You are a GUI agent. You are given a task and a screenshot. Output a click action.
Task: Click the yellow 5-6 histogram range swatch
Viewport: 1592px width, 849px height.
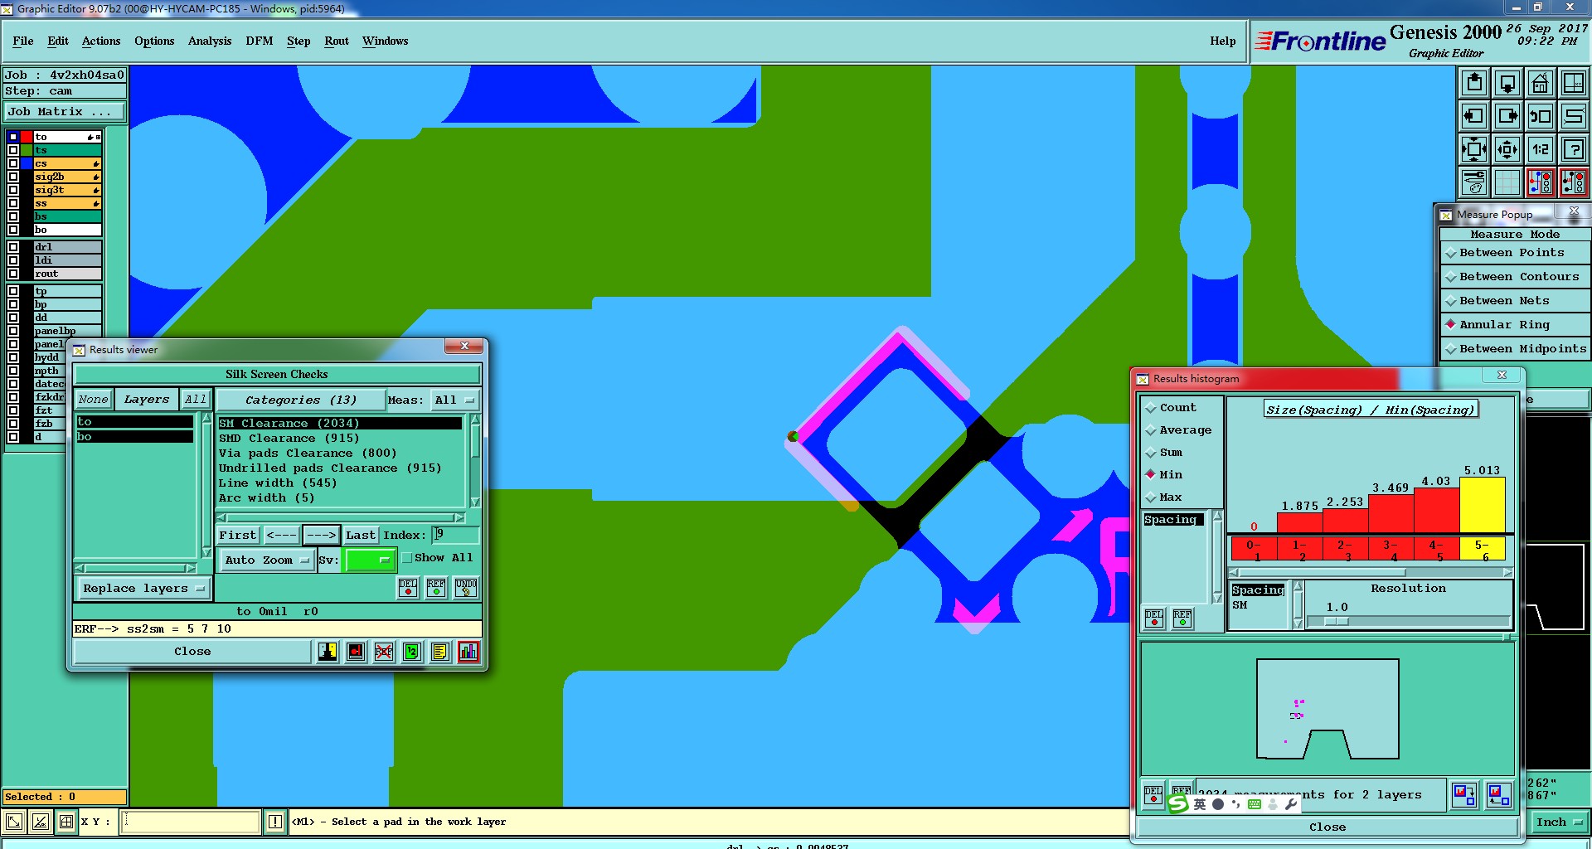1482,550
